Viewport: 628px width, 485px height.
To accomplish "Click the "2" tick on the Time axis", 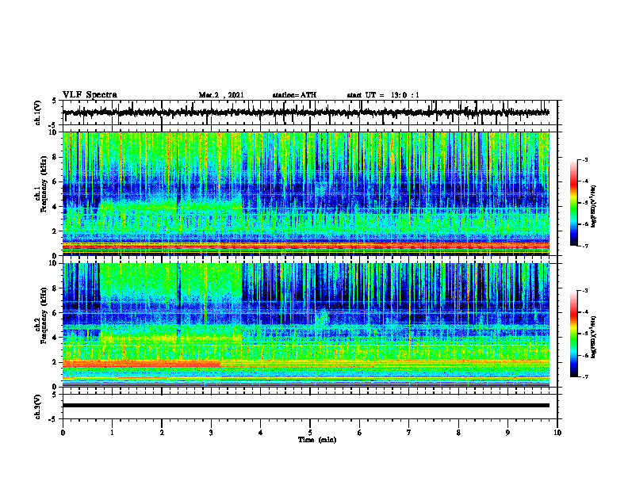I will click(162, 433).
